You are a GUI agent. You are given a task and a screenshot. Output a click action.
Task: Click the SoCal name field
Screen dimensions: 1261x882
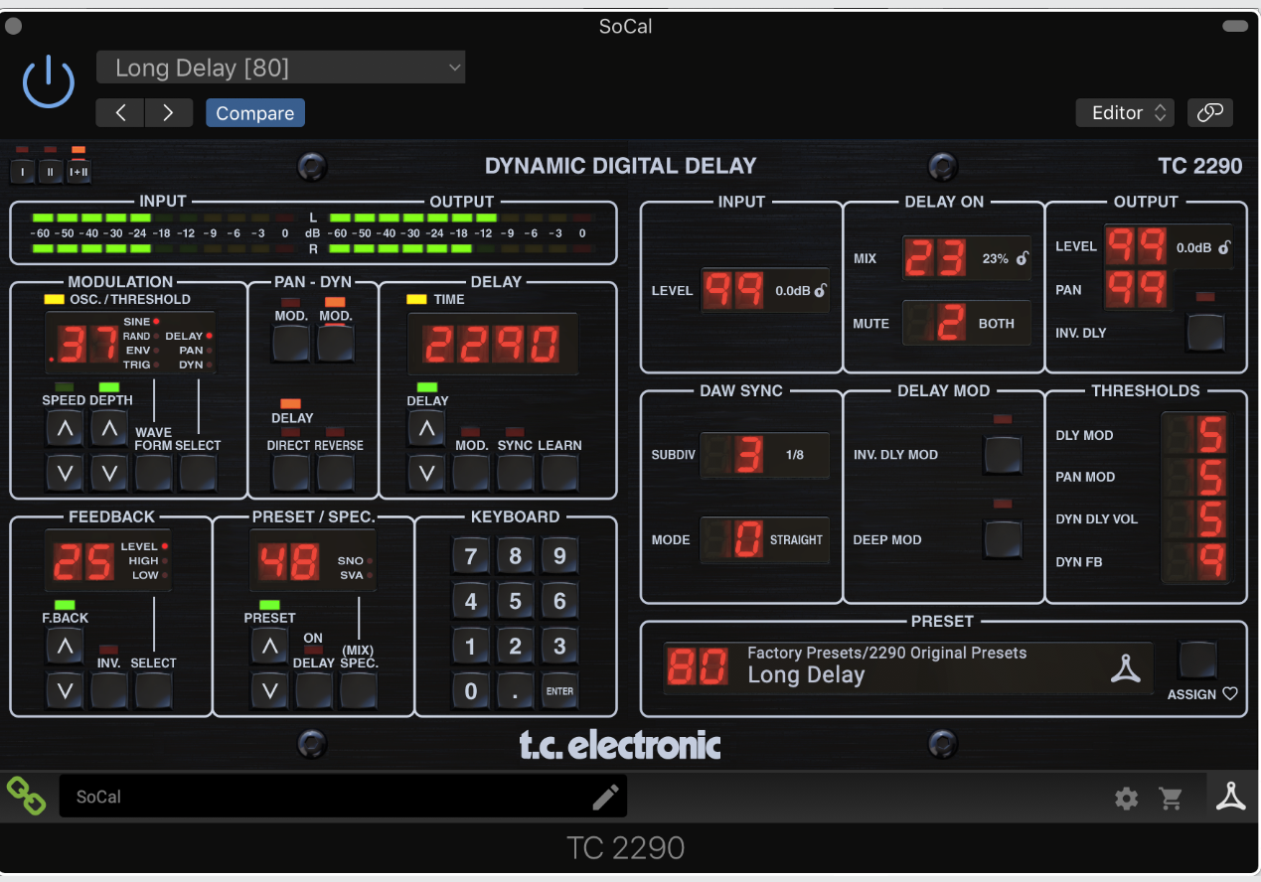tap(343, 797)
